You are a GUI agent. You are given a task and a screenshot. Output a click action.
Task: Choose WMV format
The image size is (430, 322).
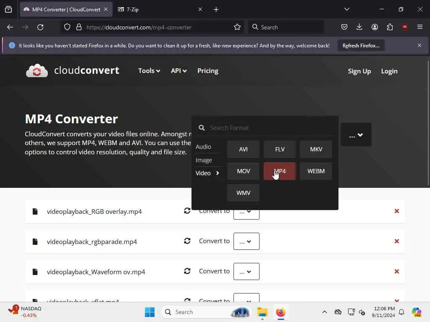tap(243, 193)
